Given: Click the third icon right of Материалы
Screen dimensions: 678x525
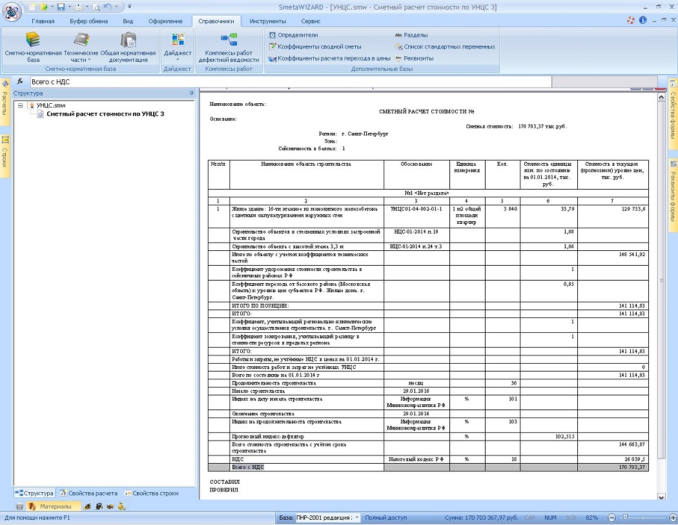Looking at the screenshot, I should (110, 506).
